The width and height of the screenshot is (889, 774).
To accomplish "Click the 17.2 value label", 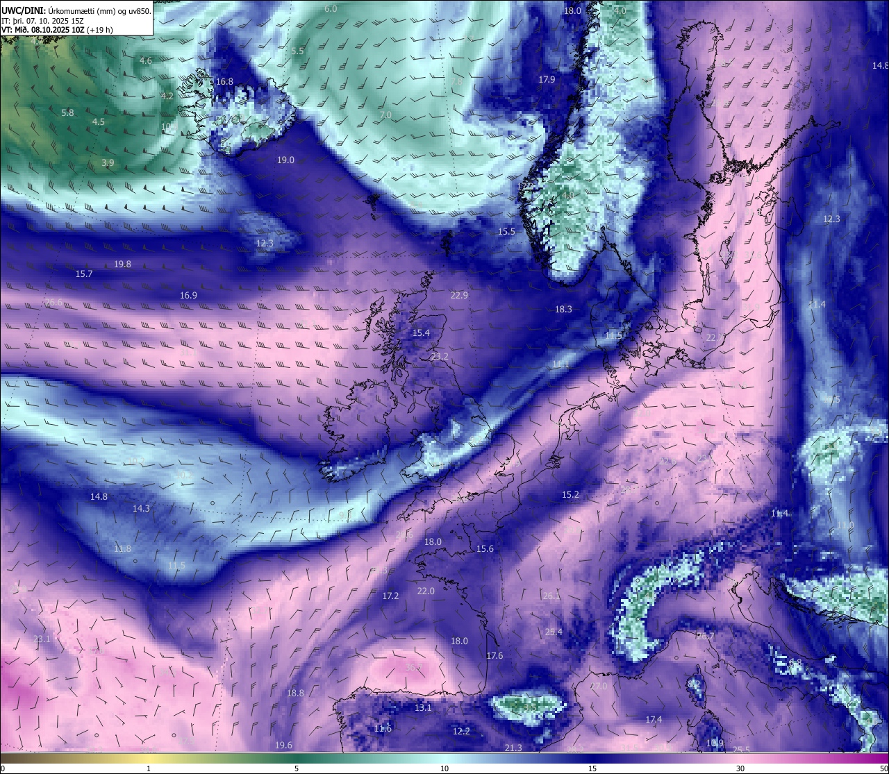I will pos(390,596).
